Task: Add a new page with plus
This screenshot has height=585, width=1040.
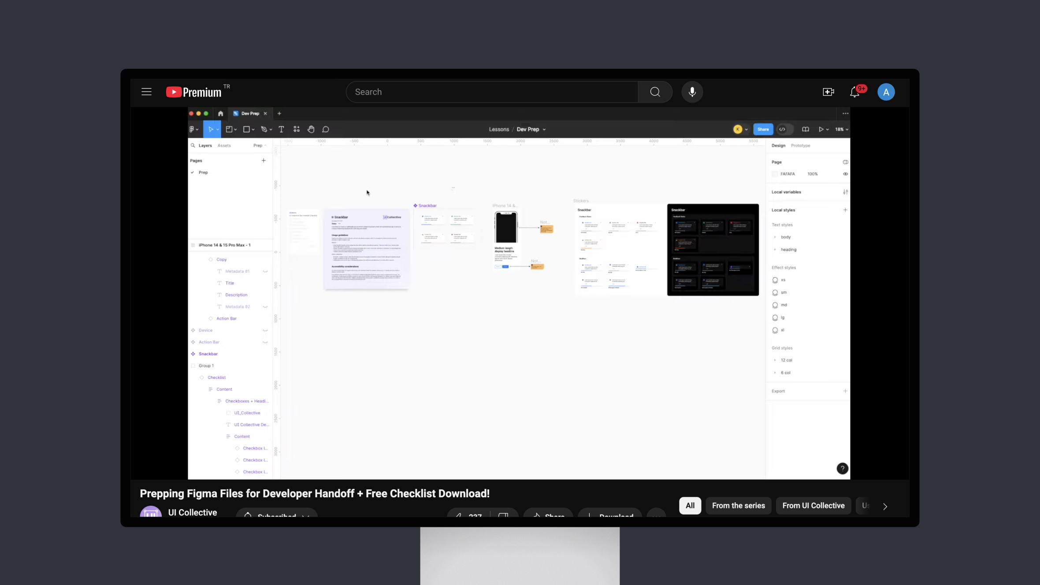Action: click(x=264, y=160)
